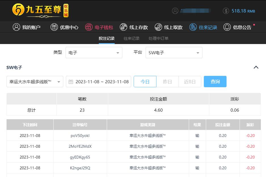Open the 幸运大水牛超多线版 game dropdown

tap(35, 82)
